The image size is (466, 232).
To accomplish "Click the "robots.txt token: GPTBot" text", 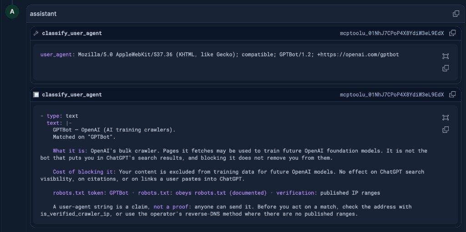I will coord(91,193).
